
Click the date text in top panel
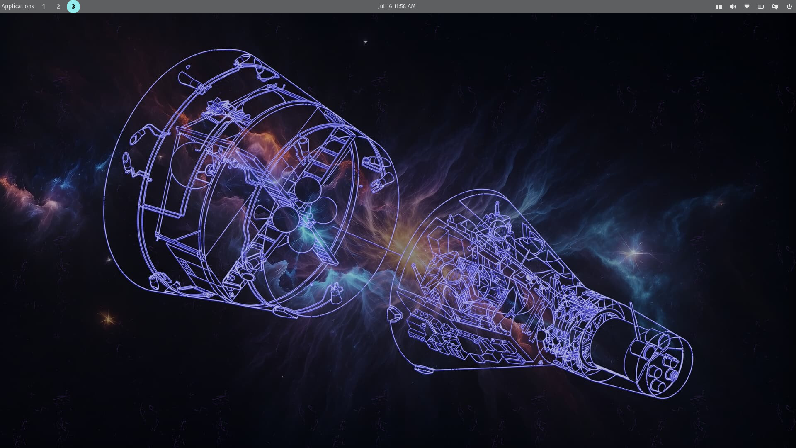385,7
